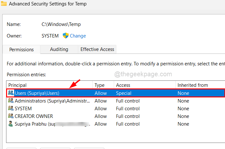Click the folder icon in the title bar

coord(4,4)
